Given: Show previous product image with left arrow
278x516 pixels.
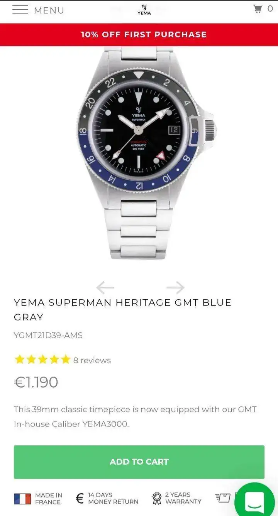Looking at the screenshot, I should (105, 287).
